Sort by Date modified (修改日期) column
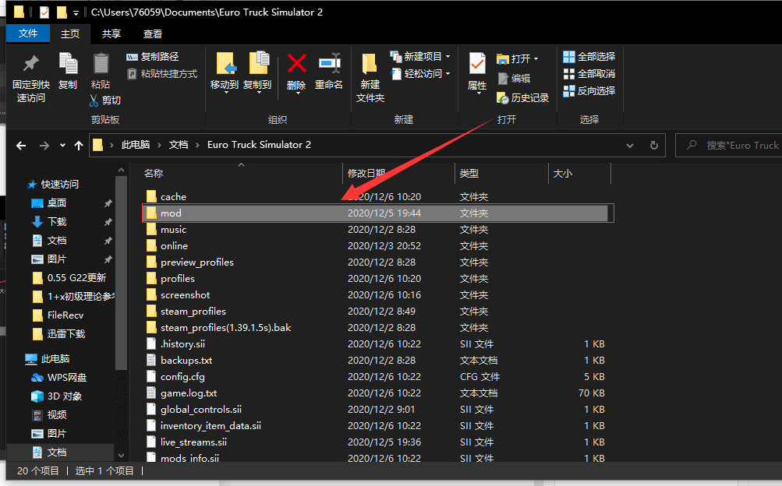The width and height of the screenshot is (782, 486). (x=366, y=173)
